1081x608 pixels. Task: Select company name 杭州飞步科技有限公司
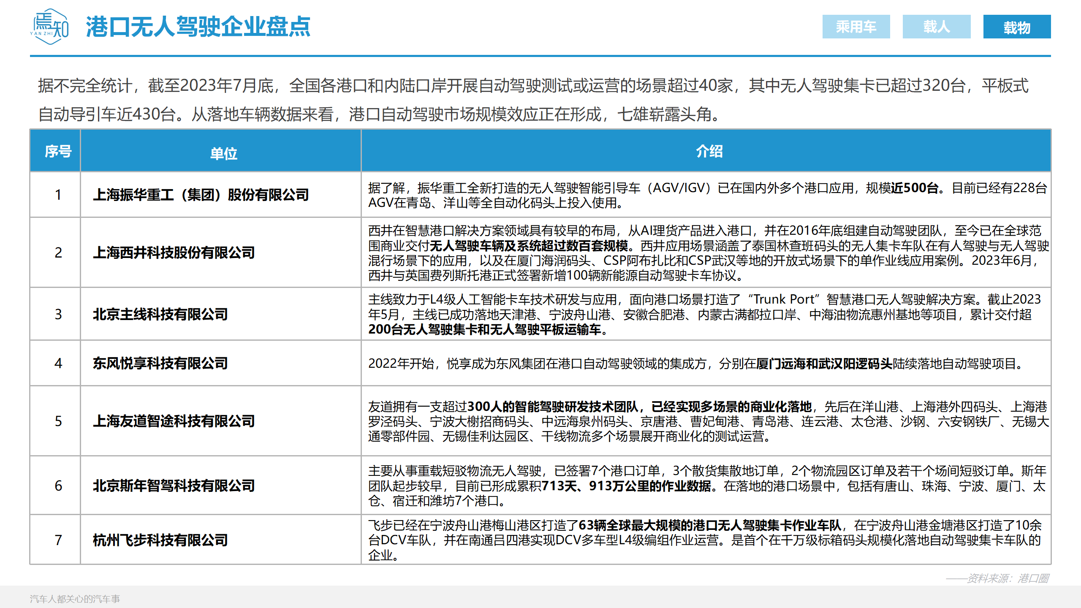(x=160, y=540)
